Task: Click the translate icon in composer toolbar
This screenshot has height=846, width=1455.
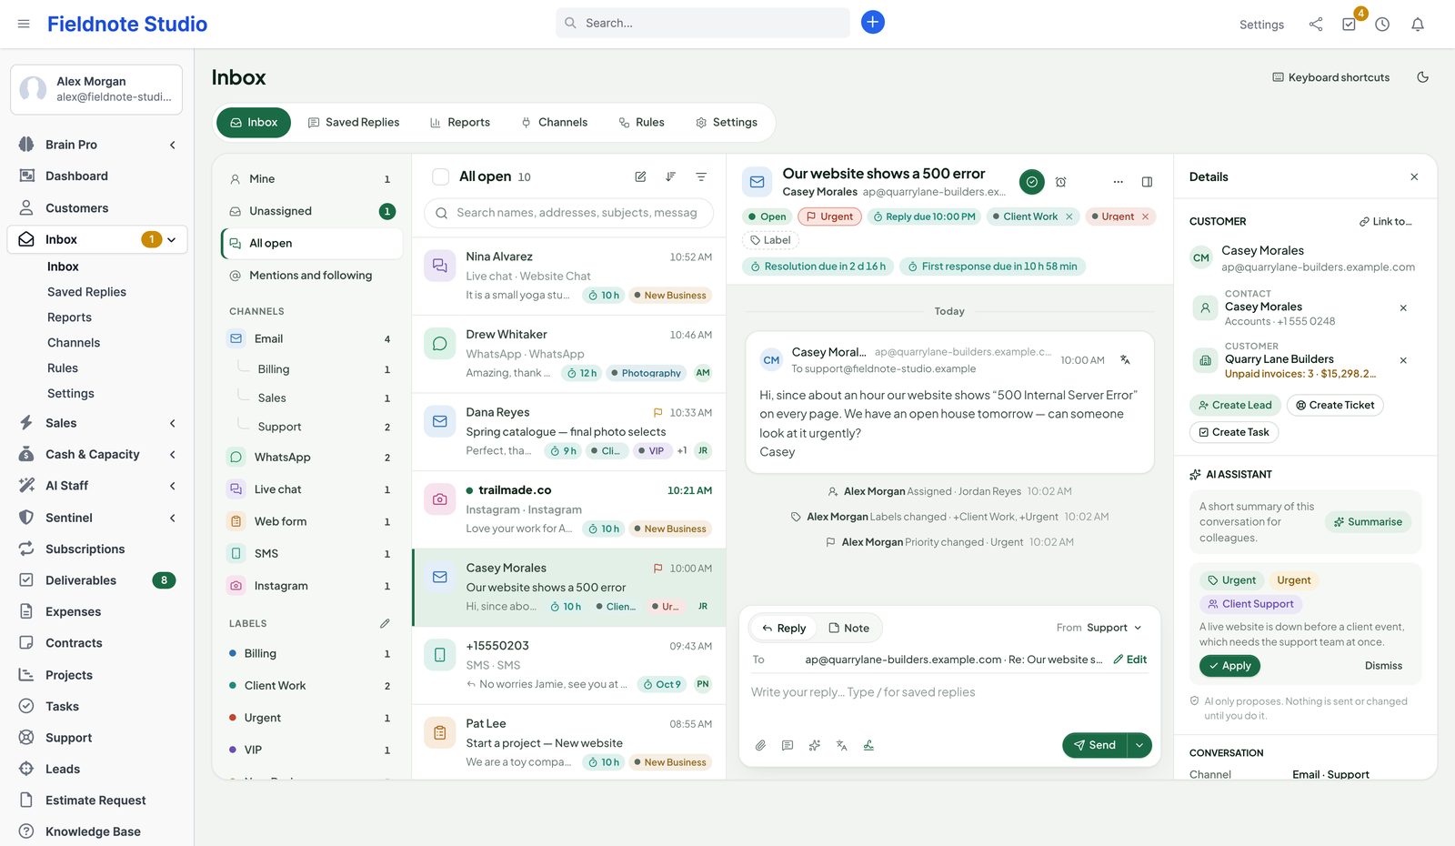Action: (842, 745)
